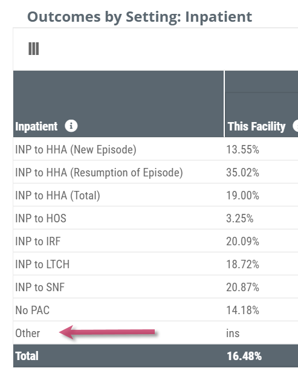The height and width of the screenshot is (377, 298).
Task: Select the Other row label
Action: tap(27, 333)
